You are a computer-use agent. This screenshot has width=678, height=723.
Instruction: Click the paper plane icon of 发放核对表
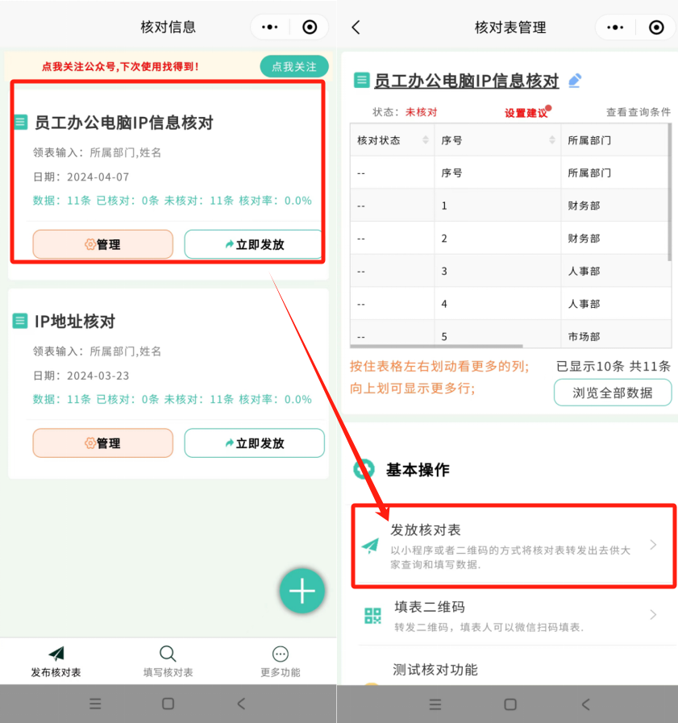coord(370,545)
